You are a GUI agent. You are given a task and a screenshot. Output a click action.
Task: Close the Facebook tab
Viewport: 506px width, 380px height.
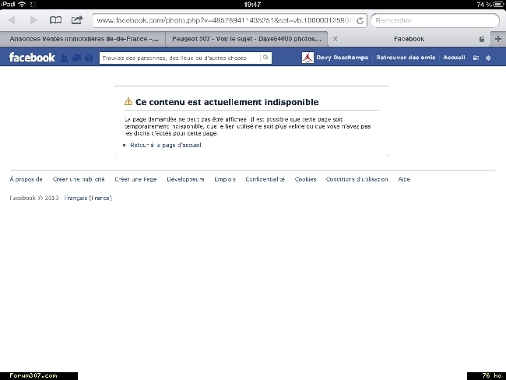point(336,39)
